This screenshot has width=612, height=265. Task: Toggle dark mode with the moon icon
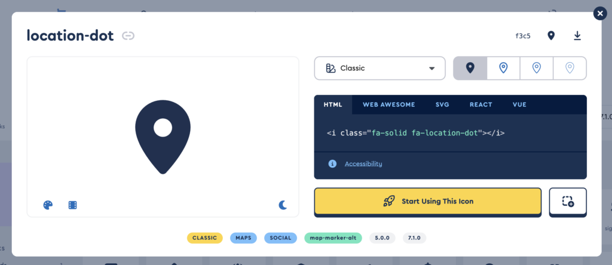(283, 205)
